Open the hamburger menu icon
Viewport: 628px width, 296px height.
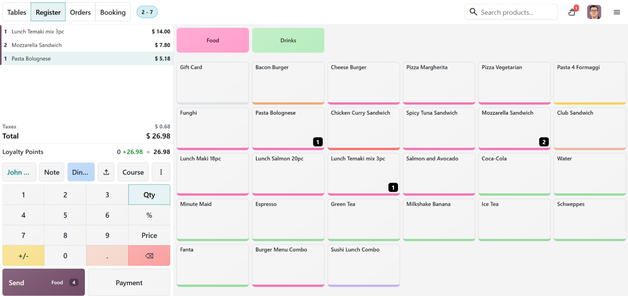point(617,12)
